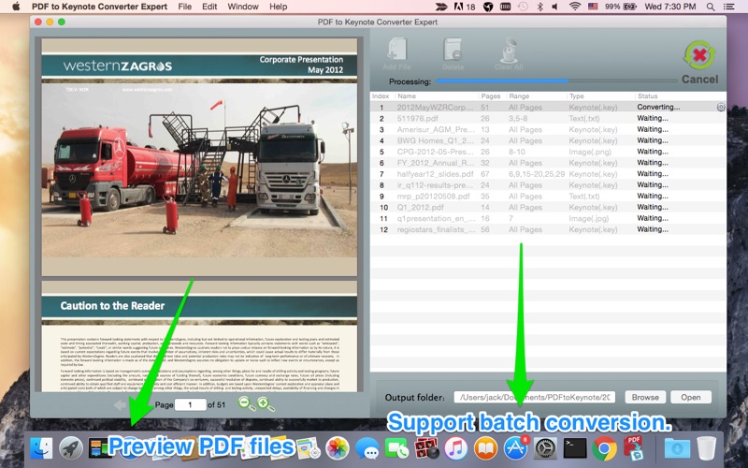The image size is (748, 468).
Task: Select the halfyear12_slides.pdf row
Action: tap(548, 174)
